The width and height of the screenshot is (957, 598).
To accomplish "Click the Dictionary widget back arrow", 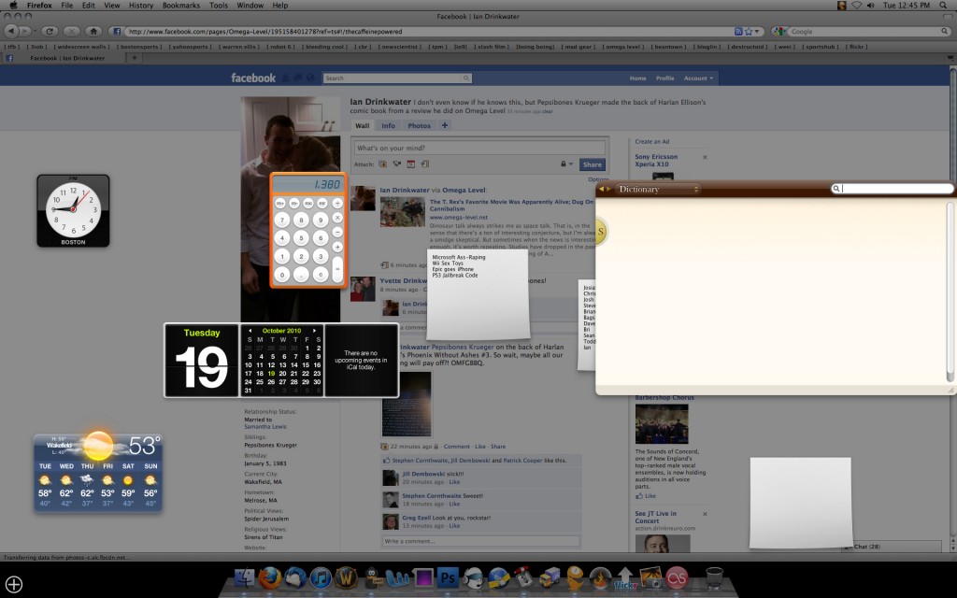I will [x=601, y=189].
